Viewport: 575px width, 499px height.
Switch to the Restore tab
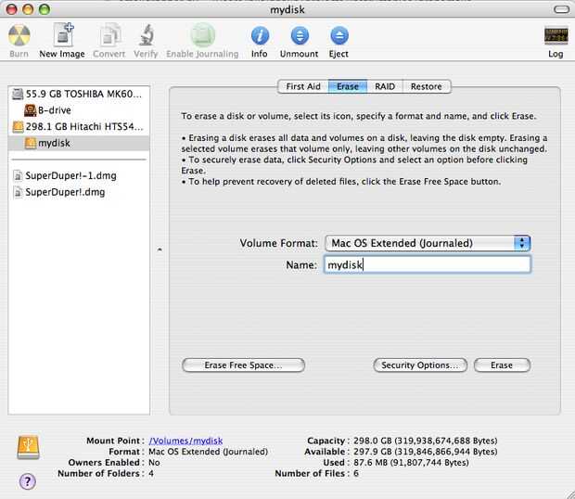coord(427,86)
